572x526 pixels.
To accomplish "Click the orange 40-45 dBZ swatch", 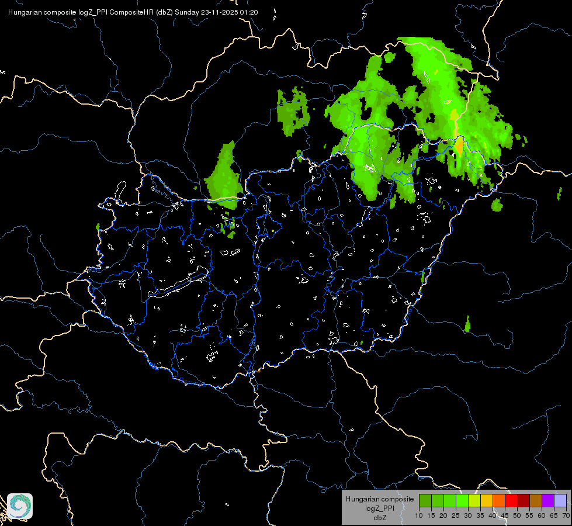I will (x=499, y=500).
